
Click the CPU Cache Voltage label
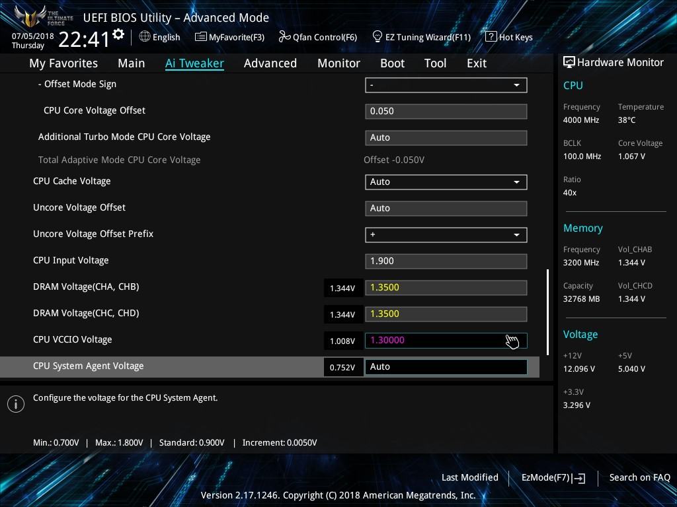pos(71,181)
